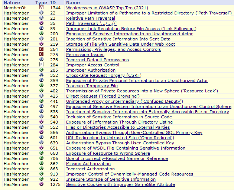
Task: Click the Base type icon for ID 359
Action: 41,80
